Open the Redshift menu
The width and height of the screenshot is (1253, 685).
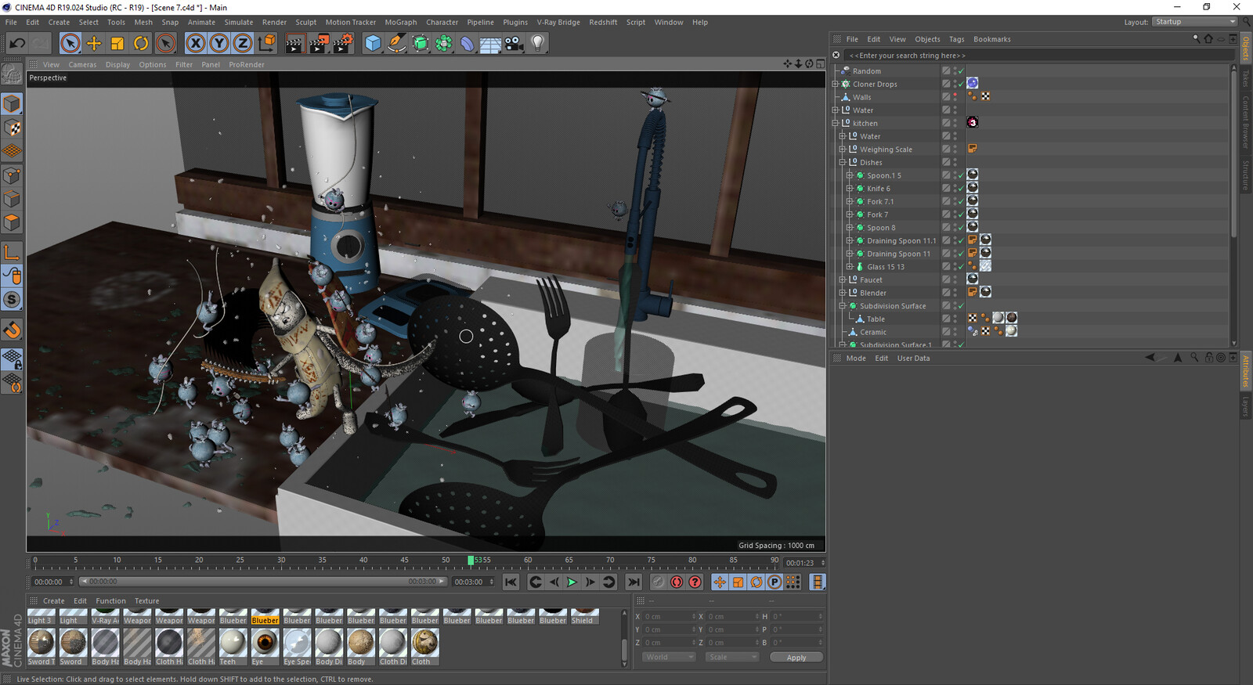pos(603,22)
